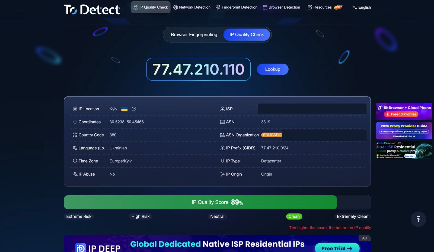Click the Free Trial button in IP DEEP ad
Viewport: 434px width, 252px height.
[337, 248]
